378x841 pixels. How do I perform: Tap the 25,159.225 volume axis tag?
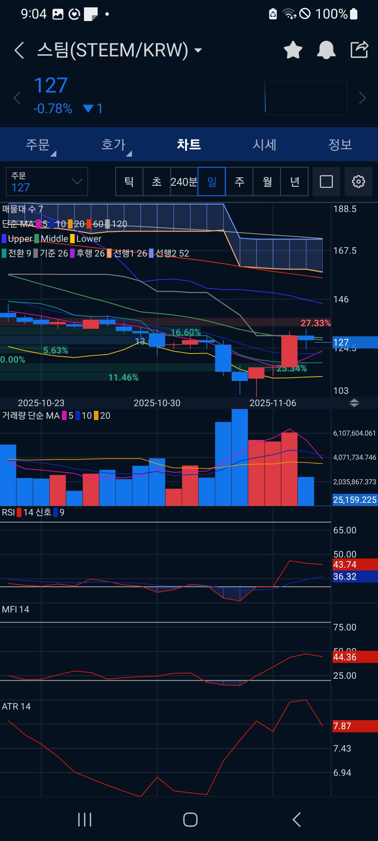click(355, 500)
